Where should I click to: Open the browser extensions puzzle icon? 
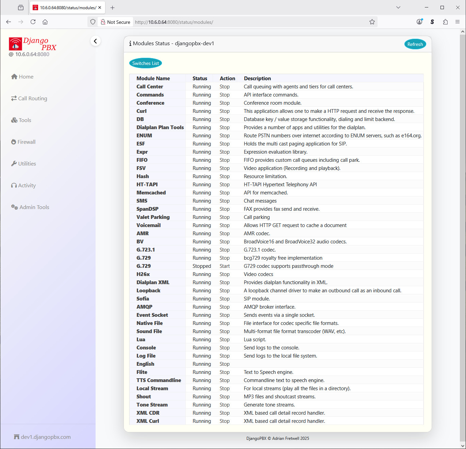pos(445,22)
